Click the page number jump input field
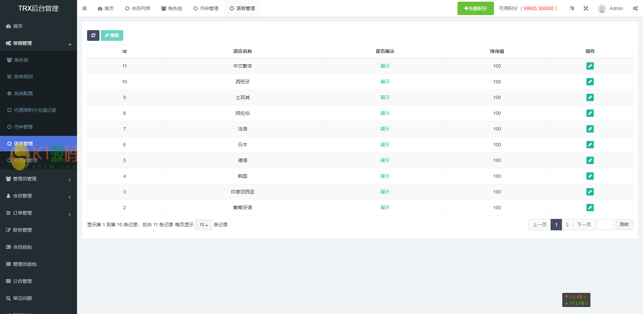This screenshot has height=314, width=643. coord(605,225)
